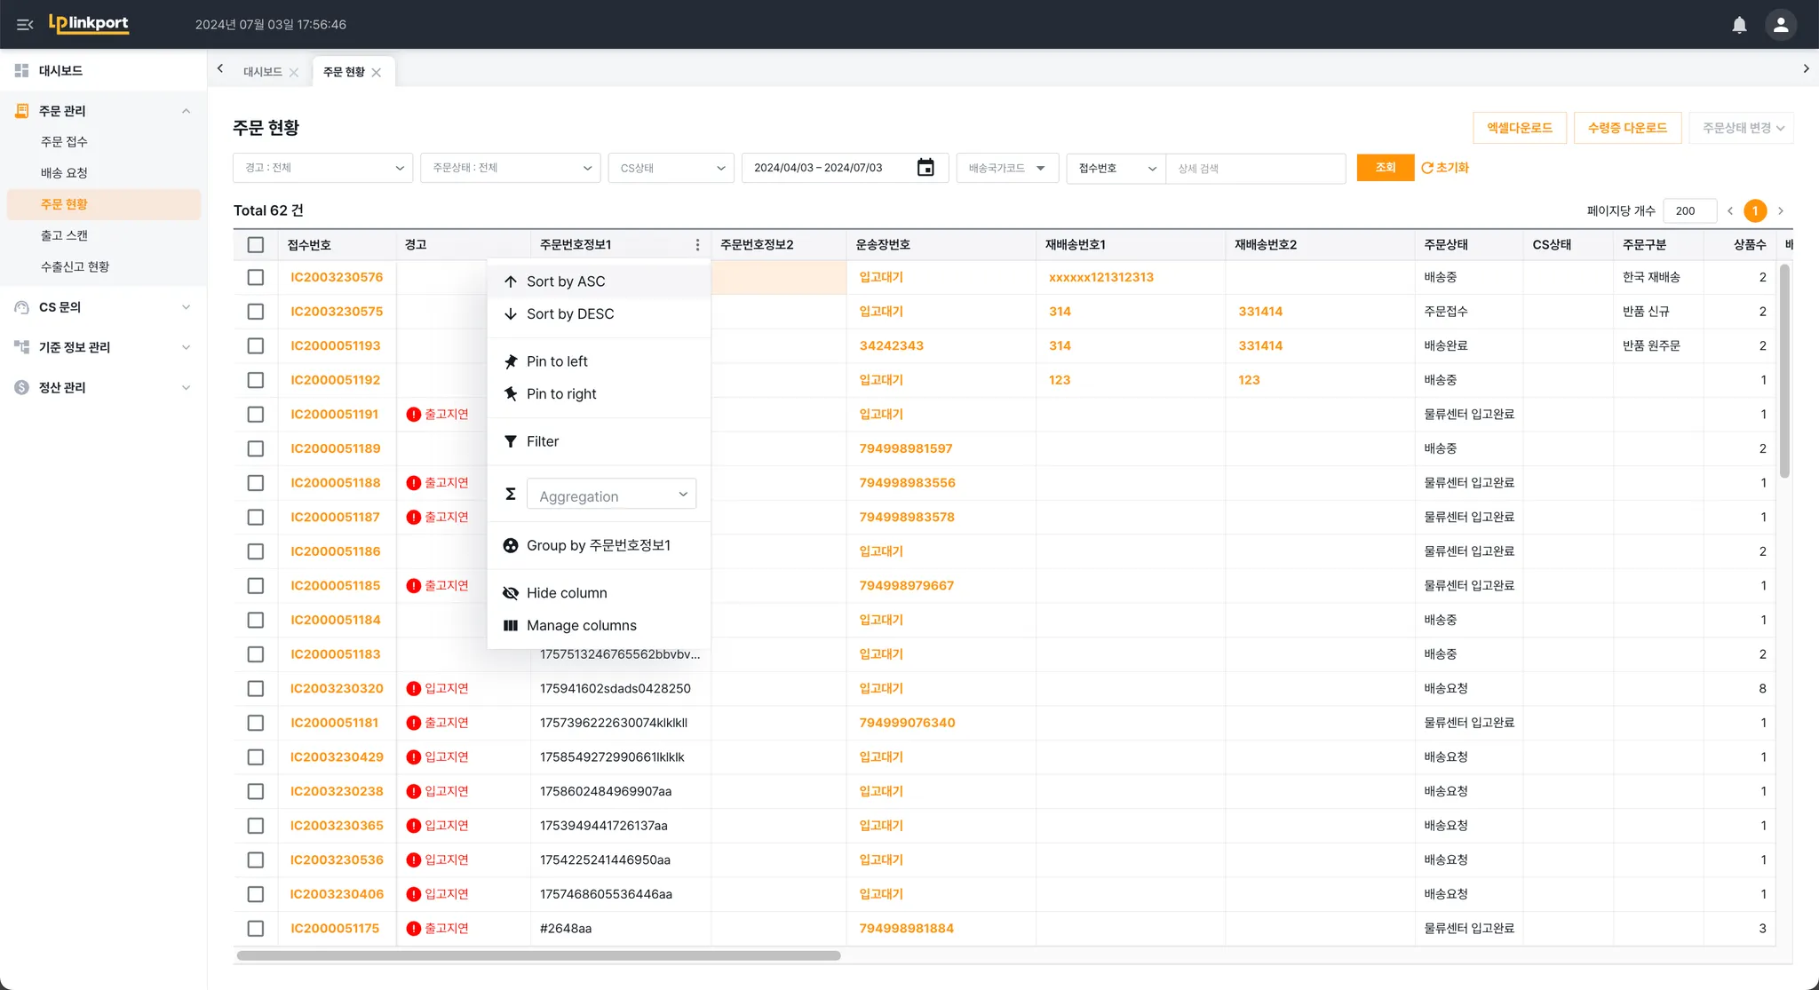Click the 초기화 reset refresh icon
This screenshot has width=1819, height=990.
coord(1427,168)
